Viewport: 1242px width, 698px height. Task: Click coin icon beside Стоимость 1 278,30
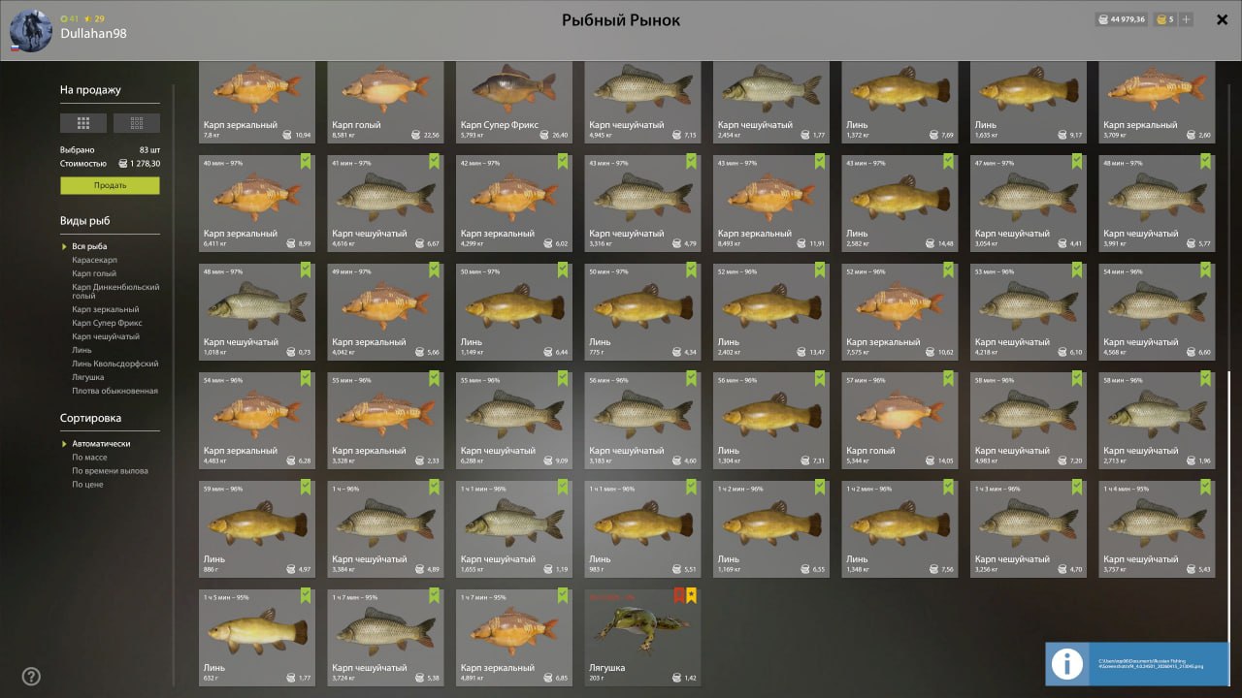[x=122, y=164]
